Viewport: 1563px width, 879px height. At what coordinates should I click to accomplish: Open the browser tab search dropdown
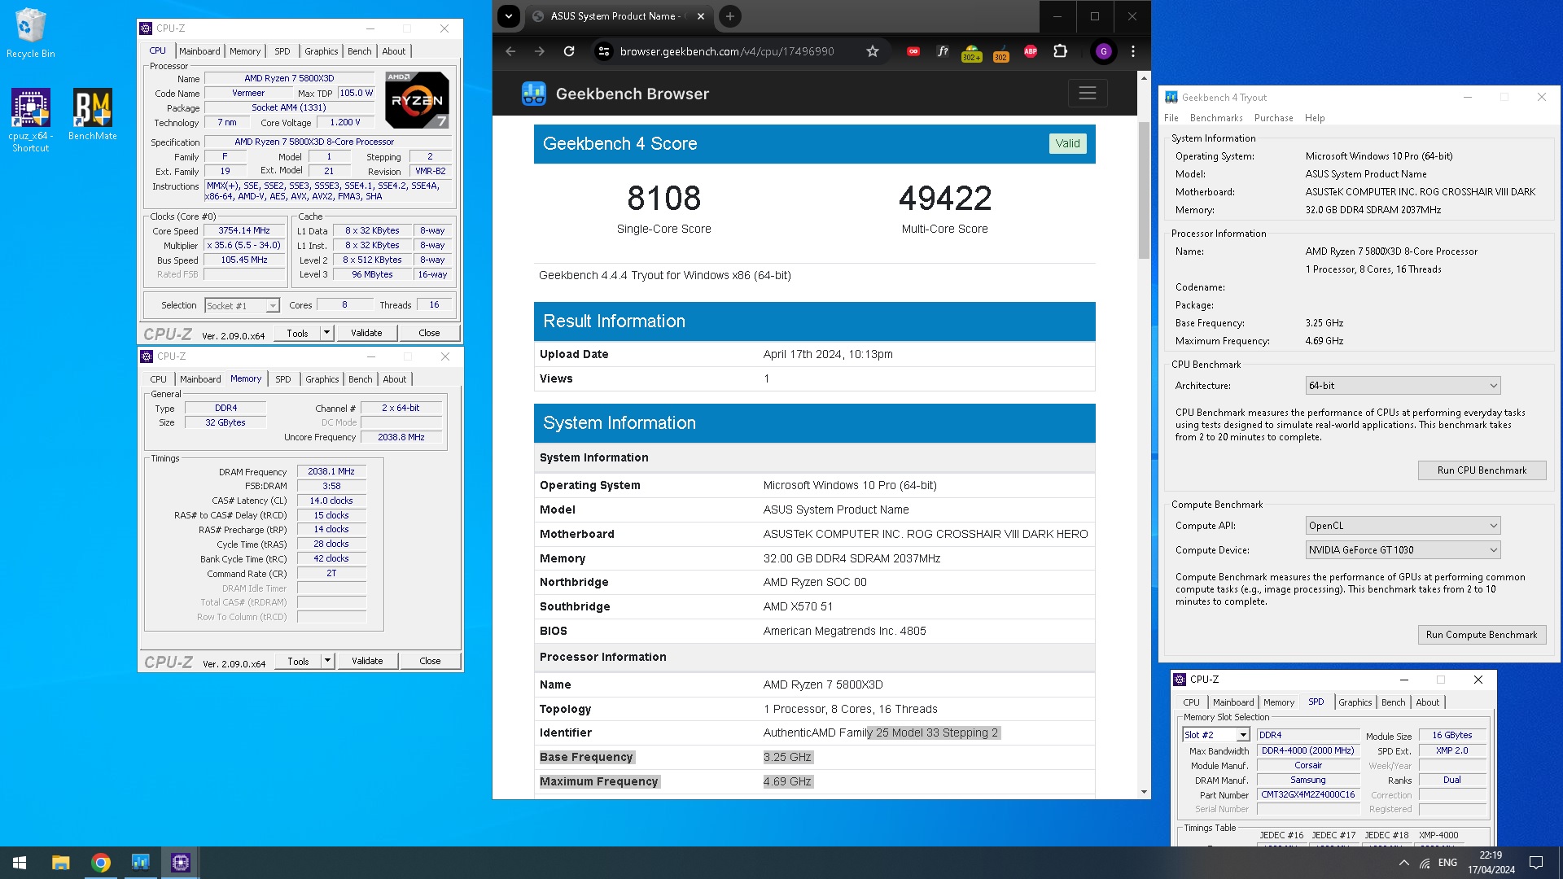508,16
